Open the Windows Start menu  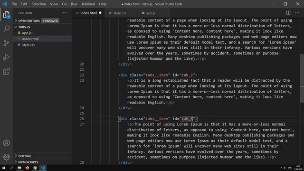click(4, 168)
